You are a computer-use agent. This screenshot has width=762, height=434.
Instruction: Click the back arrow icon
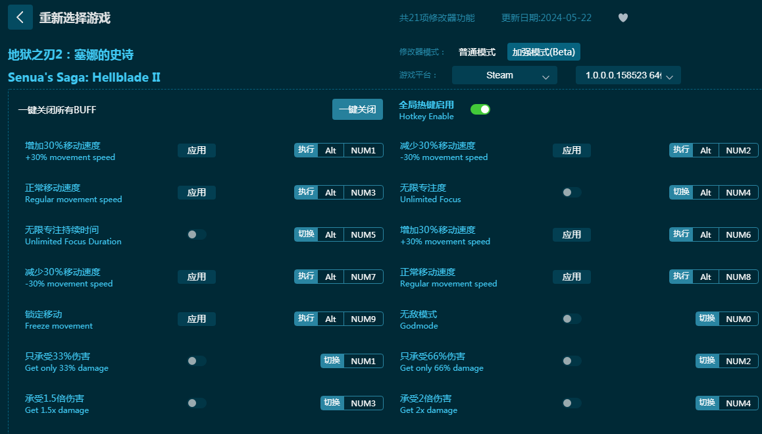(20, 18)
